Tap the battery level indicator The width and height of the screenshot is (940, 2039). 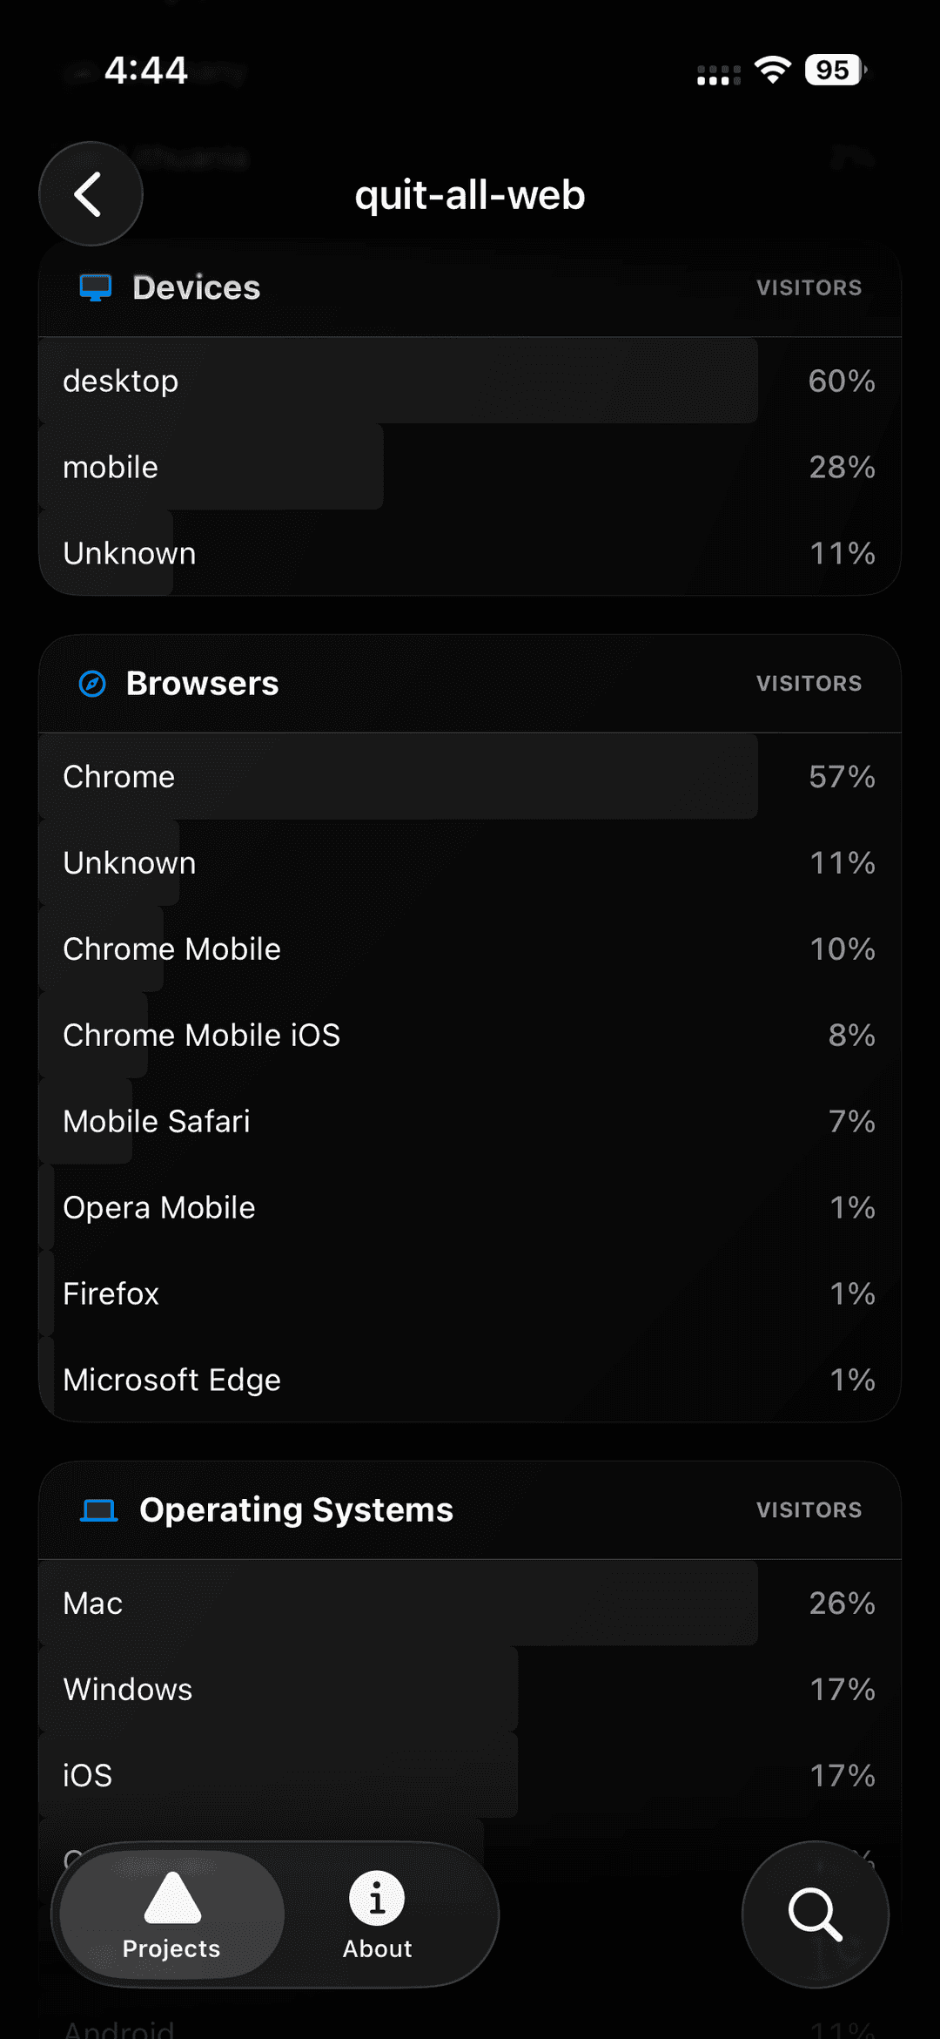point(836,70)
